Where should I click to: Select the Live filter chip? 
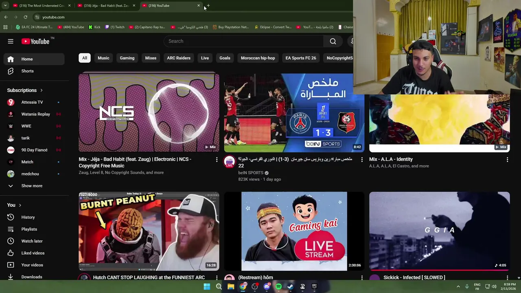205,58
